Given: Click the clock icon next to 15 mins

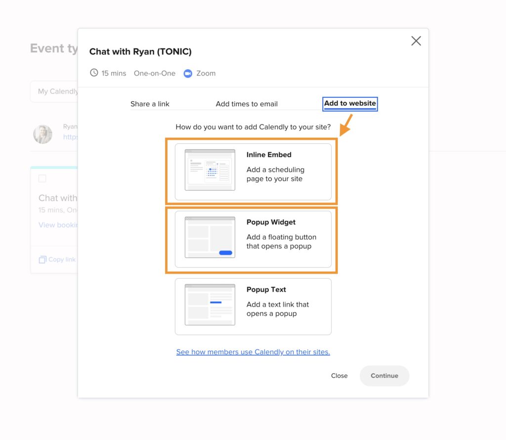Looking at the screenshot, I should 94,73.
